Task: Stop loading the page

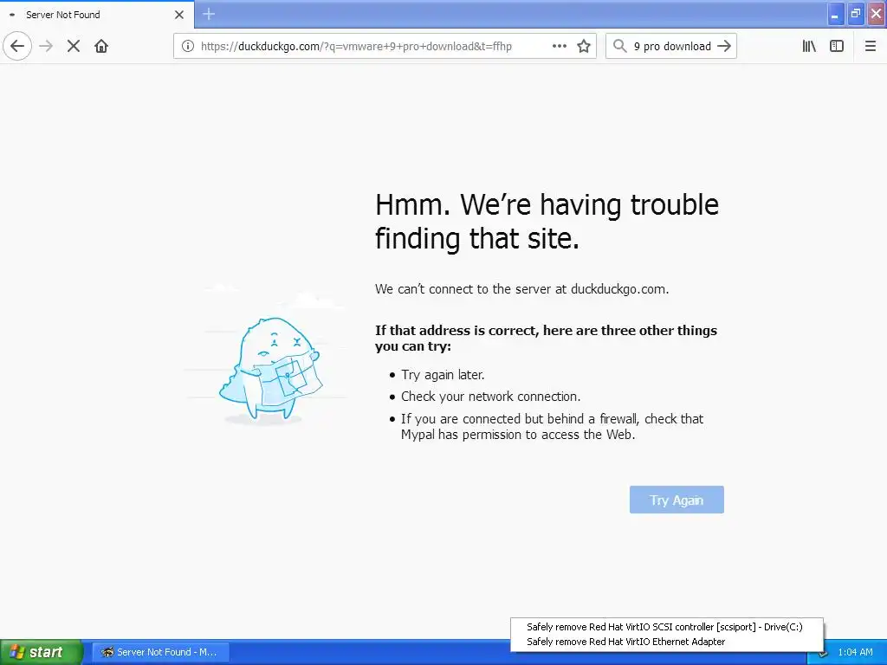Action: click(x=74, y=46)
